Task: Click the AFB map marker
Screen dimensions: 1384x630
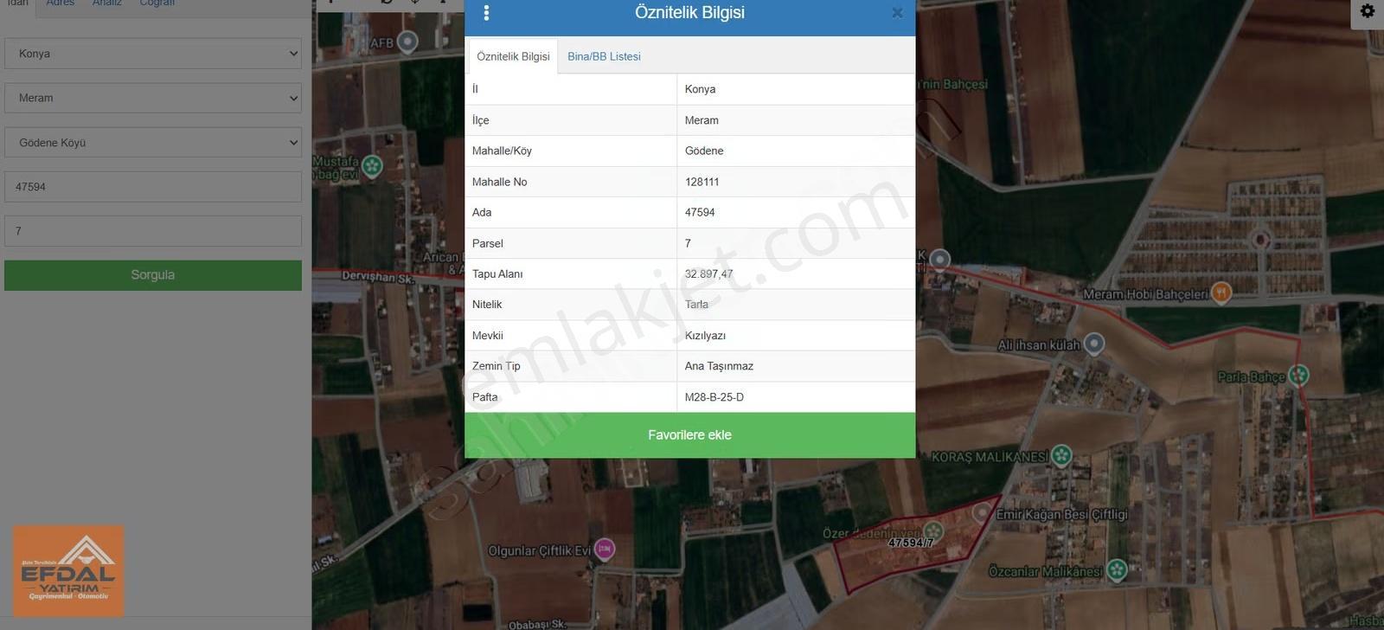Action: [407, 41]
